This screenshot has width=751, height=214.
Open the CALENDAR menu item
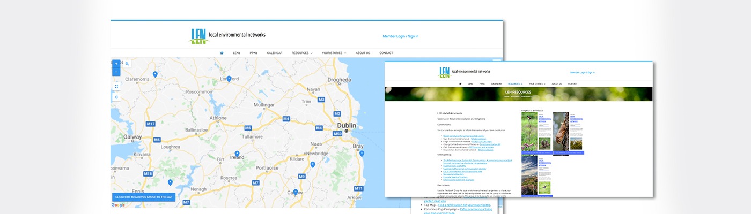coord(275,53)
